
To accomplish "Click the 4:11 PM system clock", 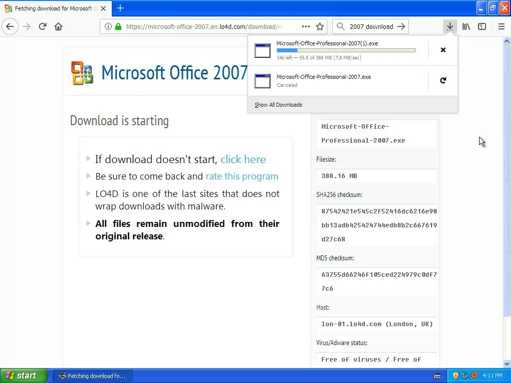I will click(x=493, y=376).
